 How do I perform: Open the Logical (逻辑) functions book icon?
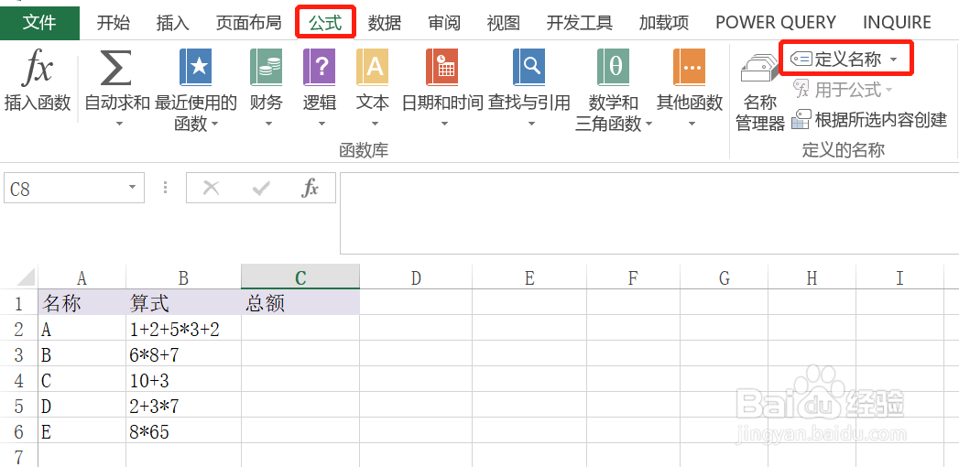click(x=320, y=67)
